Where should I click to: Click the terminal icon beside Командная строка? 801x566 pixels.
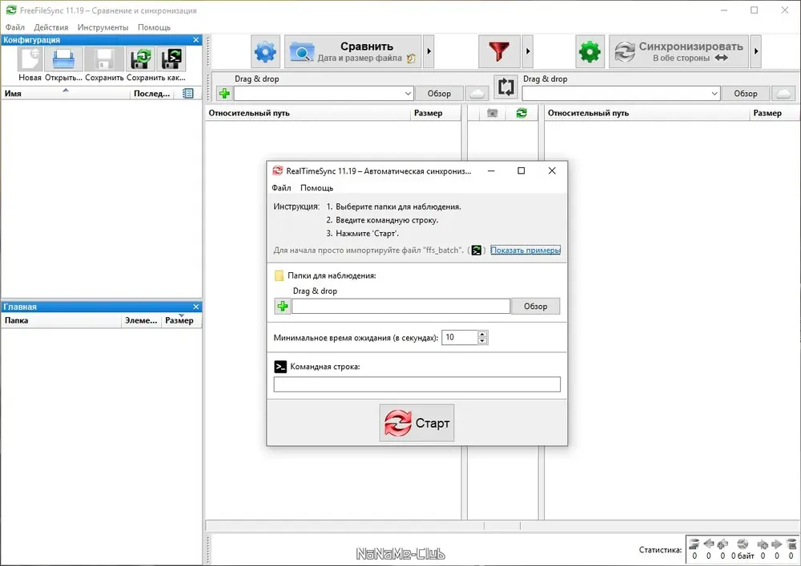point(280,367)
